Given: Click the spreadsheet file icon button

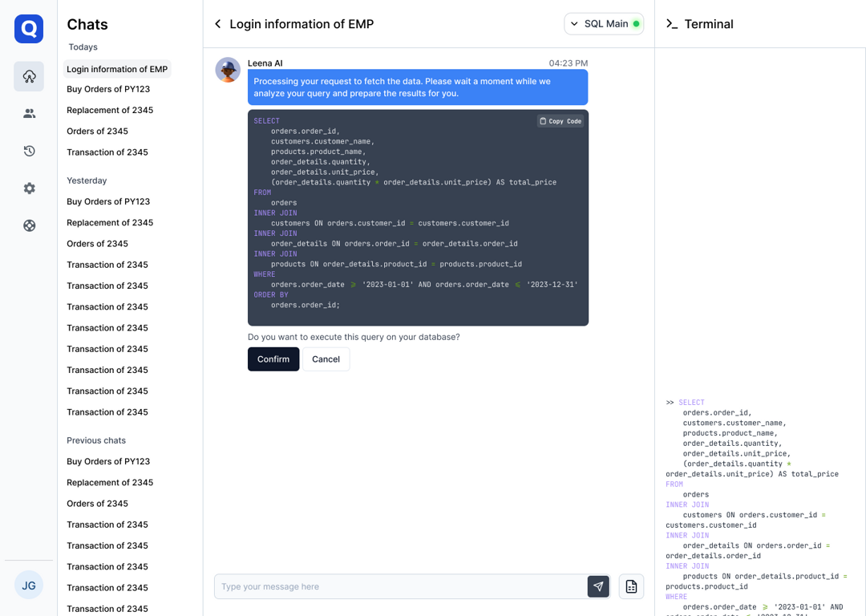Looking at the screenshot, I should [x=631, y=586].
